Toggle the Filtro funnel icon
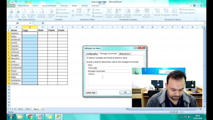 (88, 12)
